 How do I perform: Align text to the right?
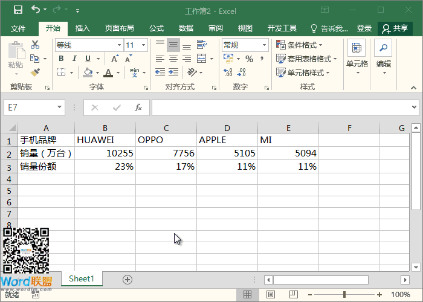186,59
